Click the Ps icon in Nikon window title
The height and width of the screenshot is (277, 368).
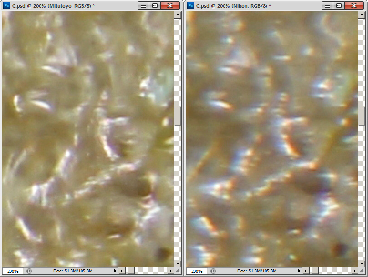pyautogui.click(x=190, y=5)
